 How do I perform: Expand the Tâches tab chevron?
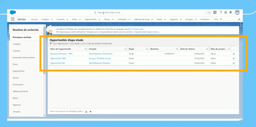tap(113, 19)
